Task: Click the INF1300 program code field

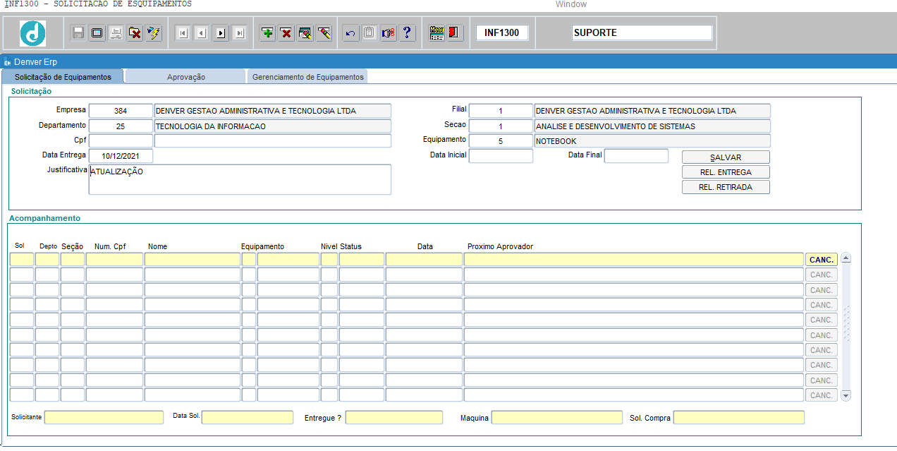Action: tap(502, 32)
